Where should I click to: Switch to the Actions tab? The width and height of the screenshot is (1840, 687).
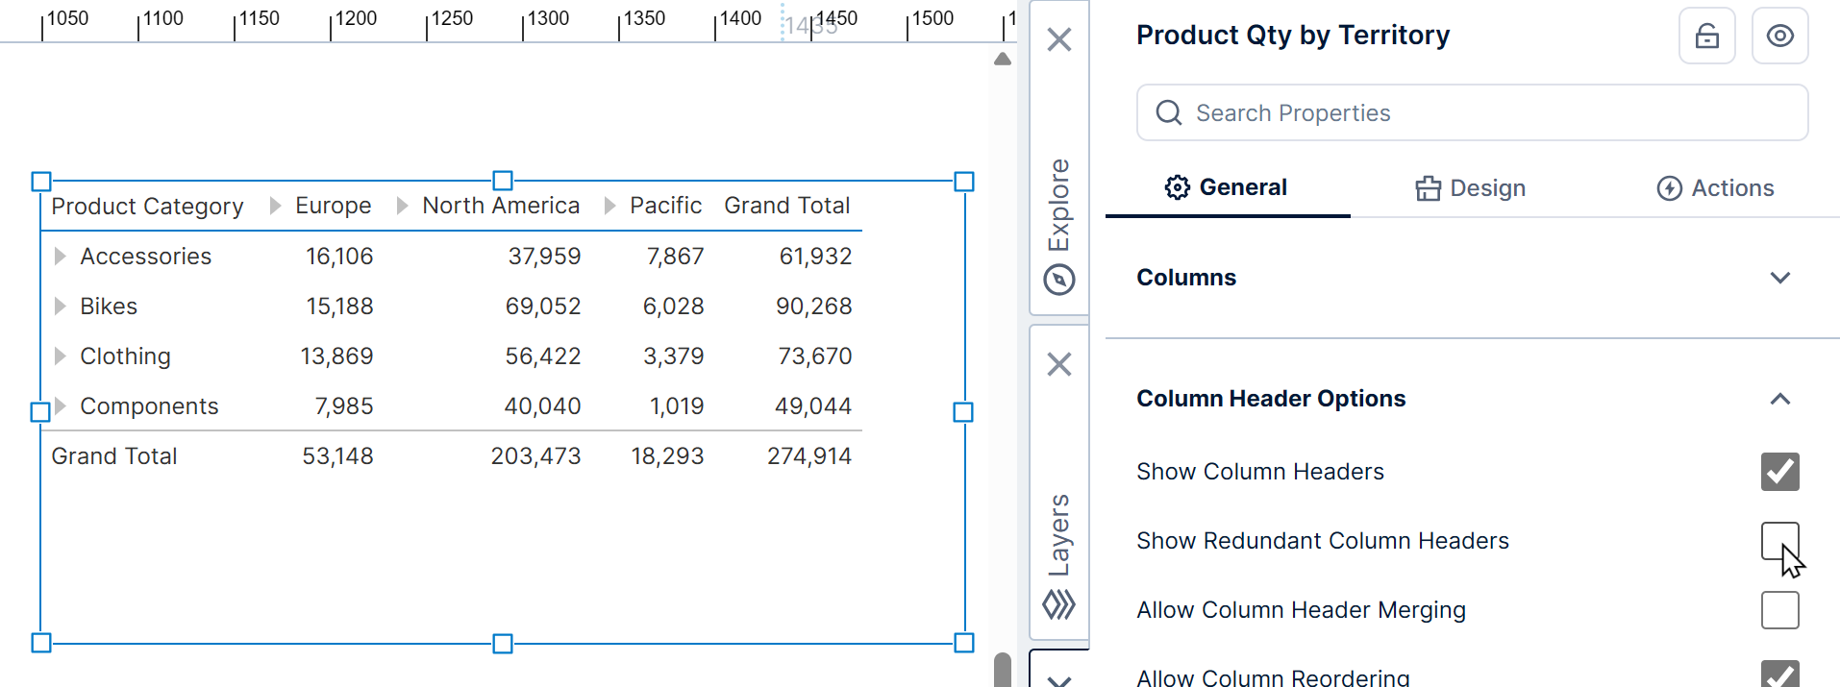point(1715,188)
